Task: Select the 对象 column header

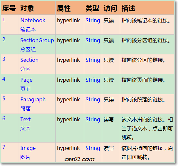Action: click(x=27, y=8)
